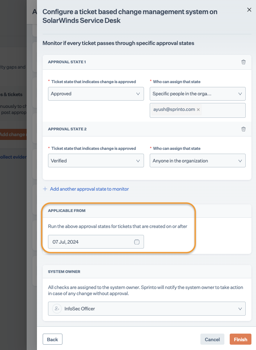
Task: Click the dialog title about SolarWinds Service Desk
Action: 130,16
